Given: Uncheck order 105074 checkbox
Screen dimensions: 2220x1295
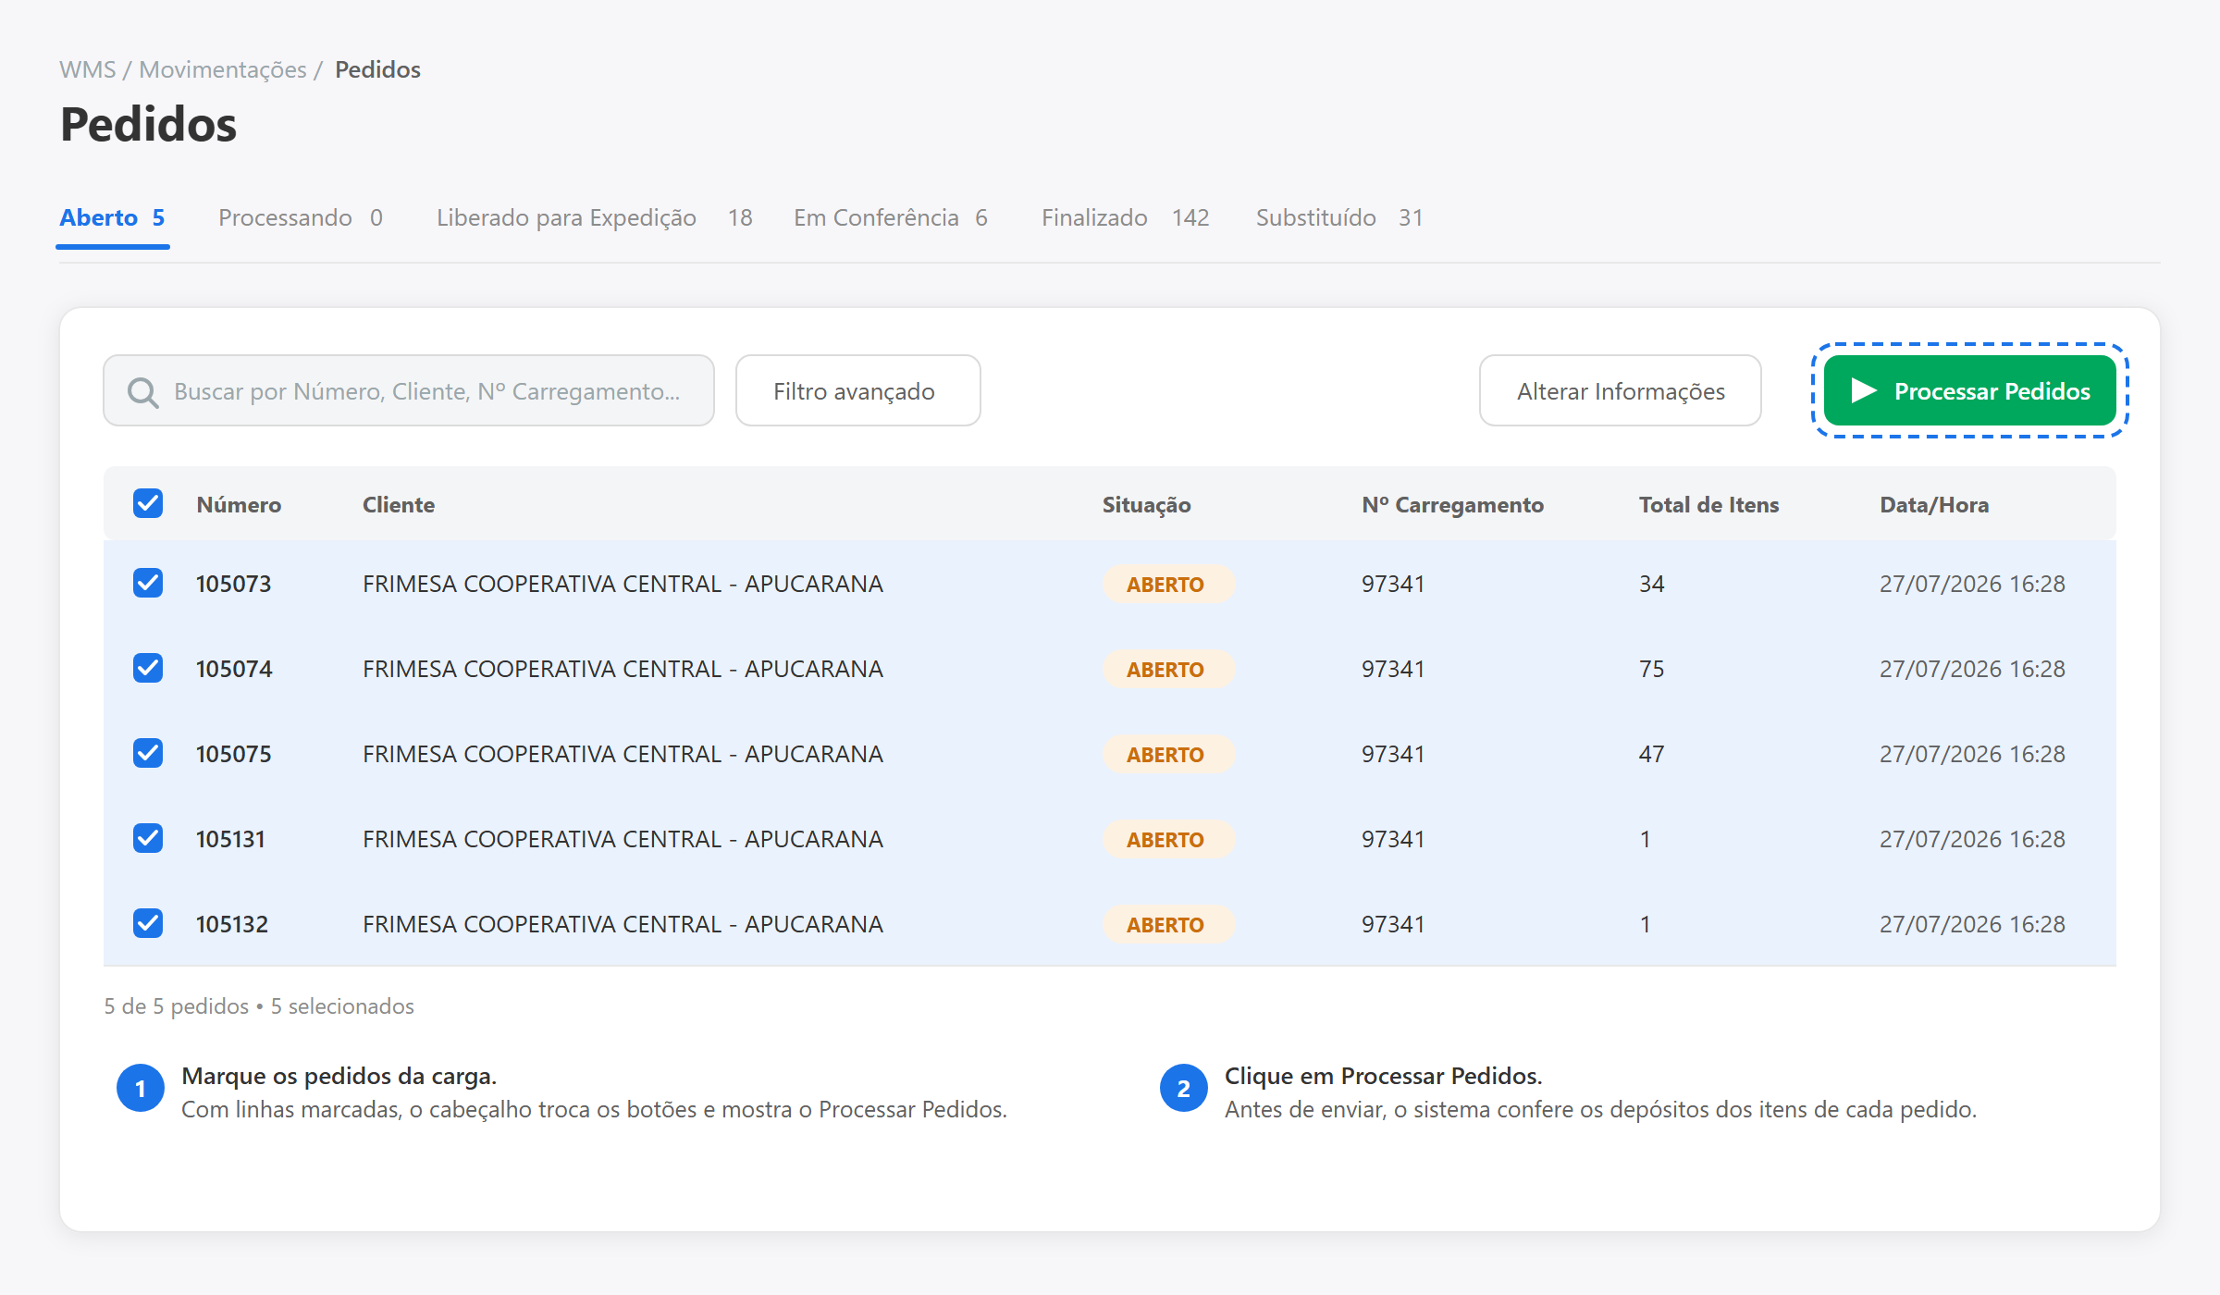Looking at the screenshot, I should (x=148, y=669).
